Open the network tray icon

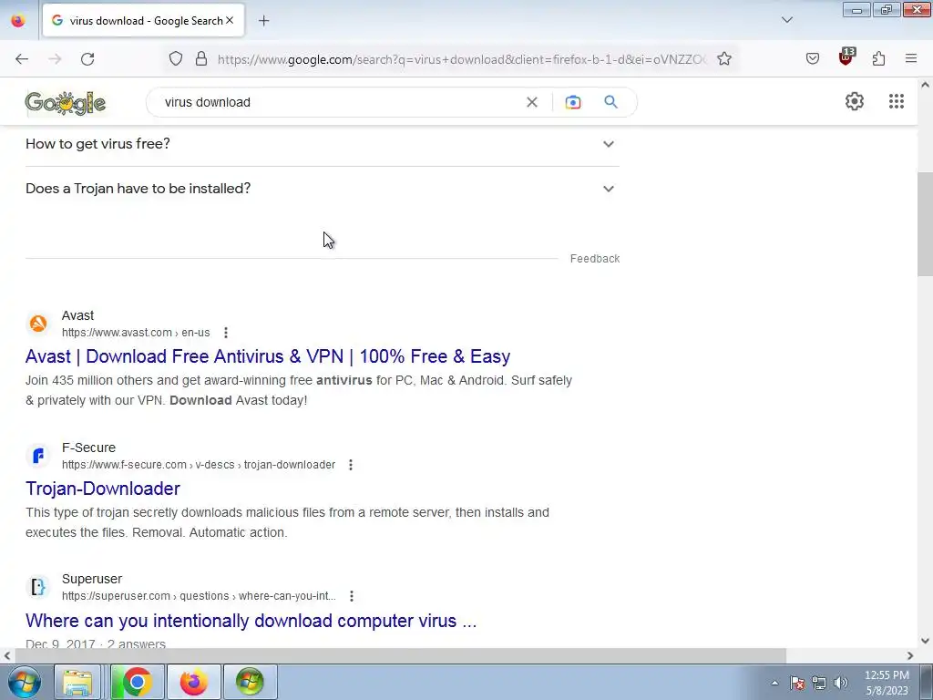coord(819,683)
